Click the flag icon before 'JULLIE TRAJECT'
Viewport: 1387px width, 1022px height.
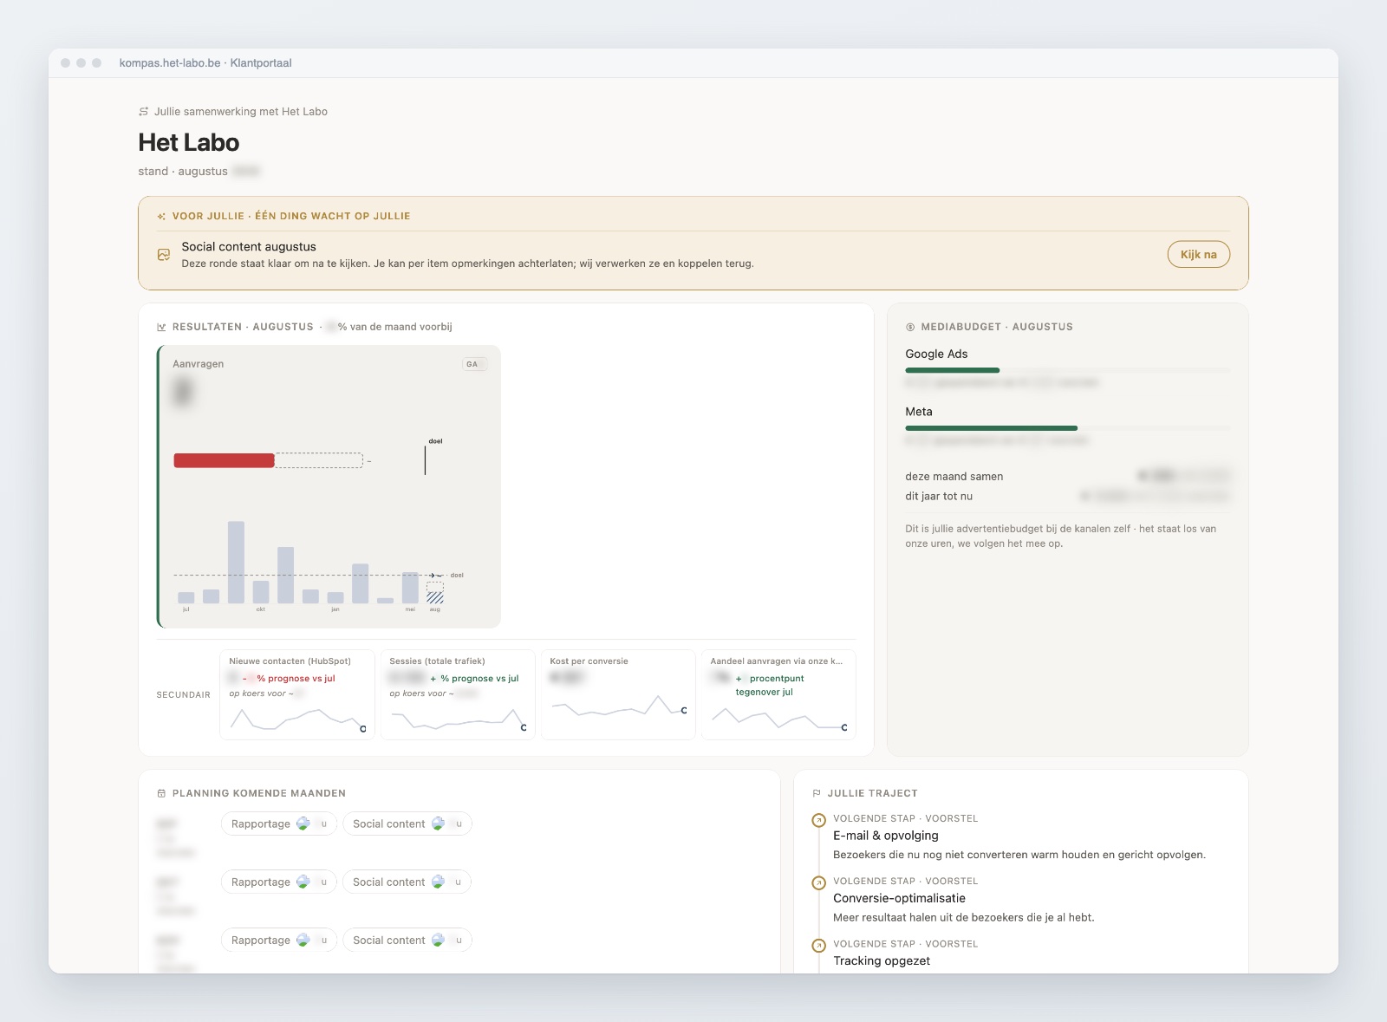tap(817, 794)
